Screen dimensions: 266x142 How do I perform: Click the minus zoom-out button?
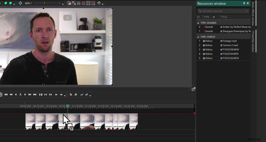36,3
